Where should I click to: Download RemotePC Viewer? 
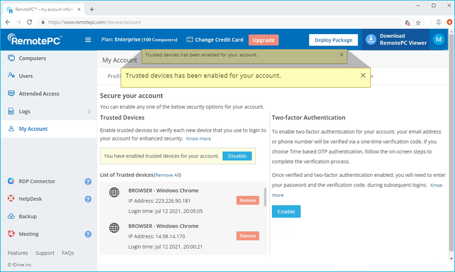396,39
